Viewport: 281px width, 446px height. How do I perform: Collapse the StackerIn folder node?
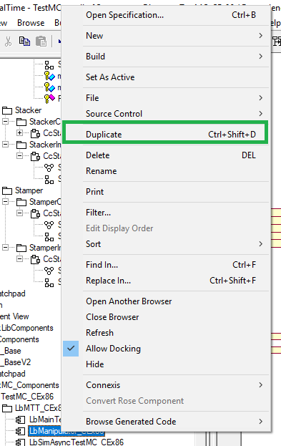(x=6, y=144)
